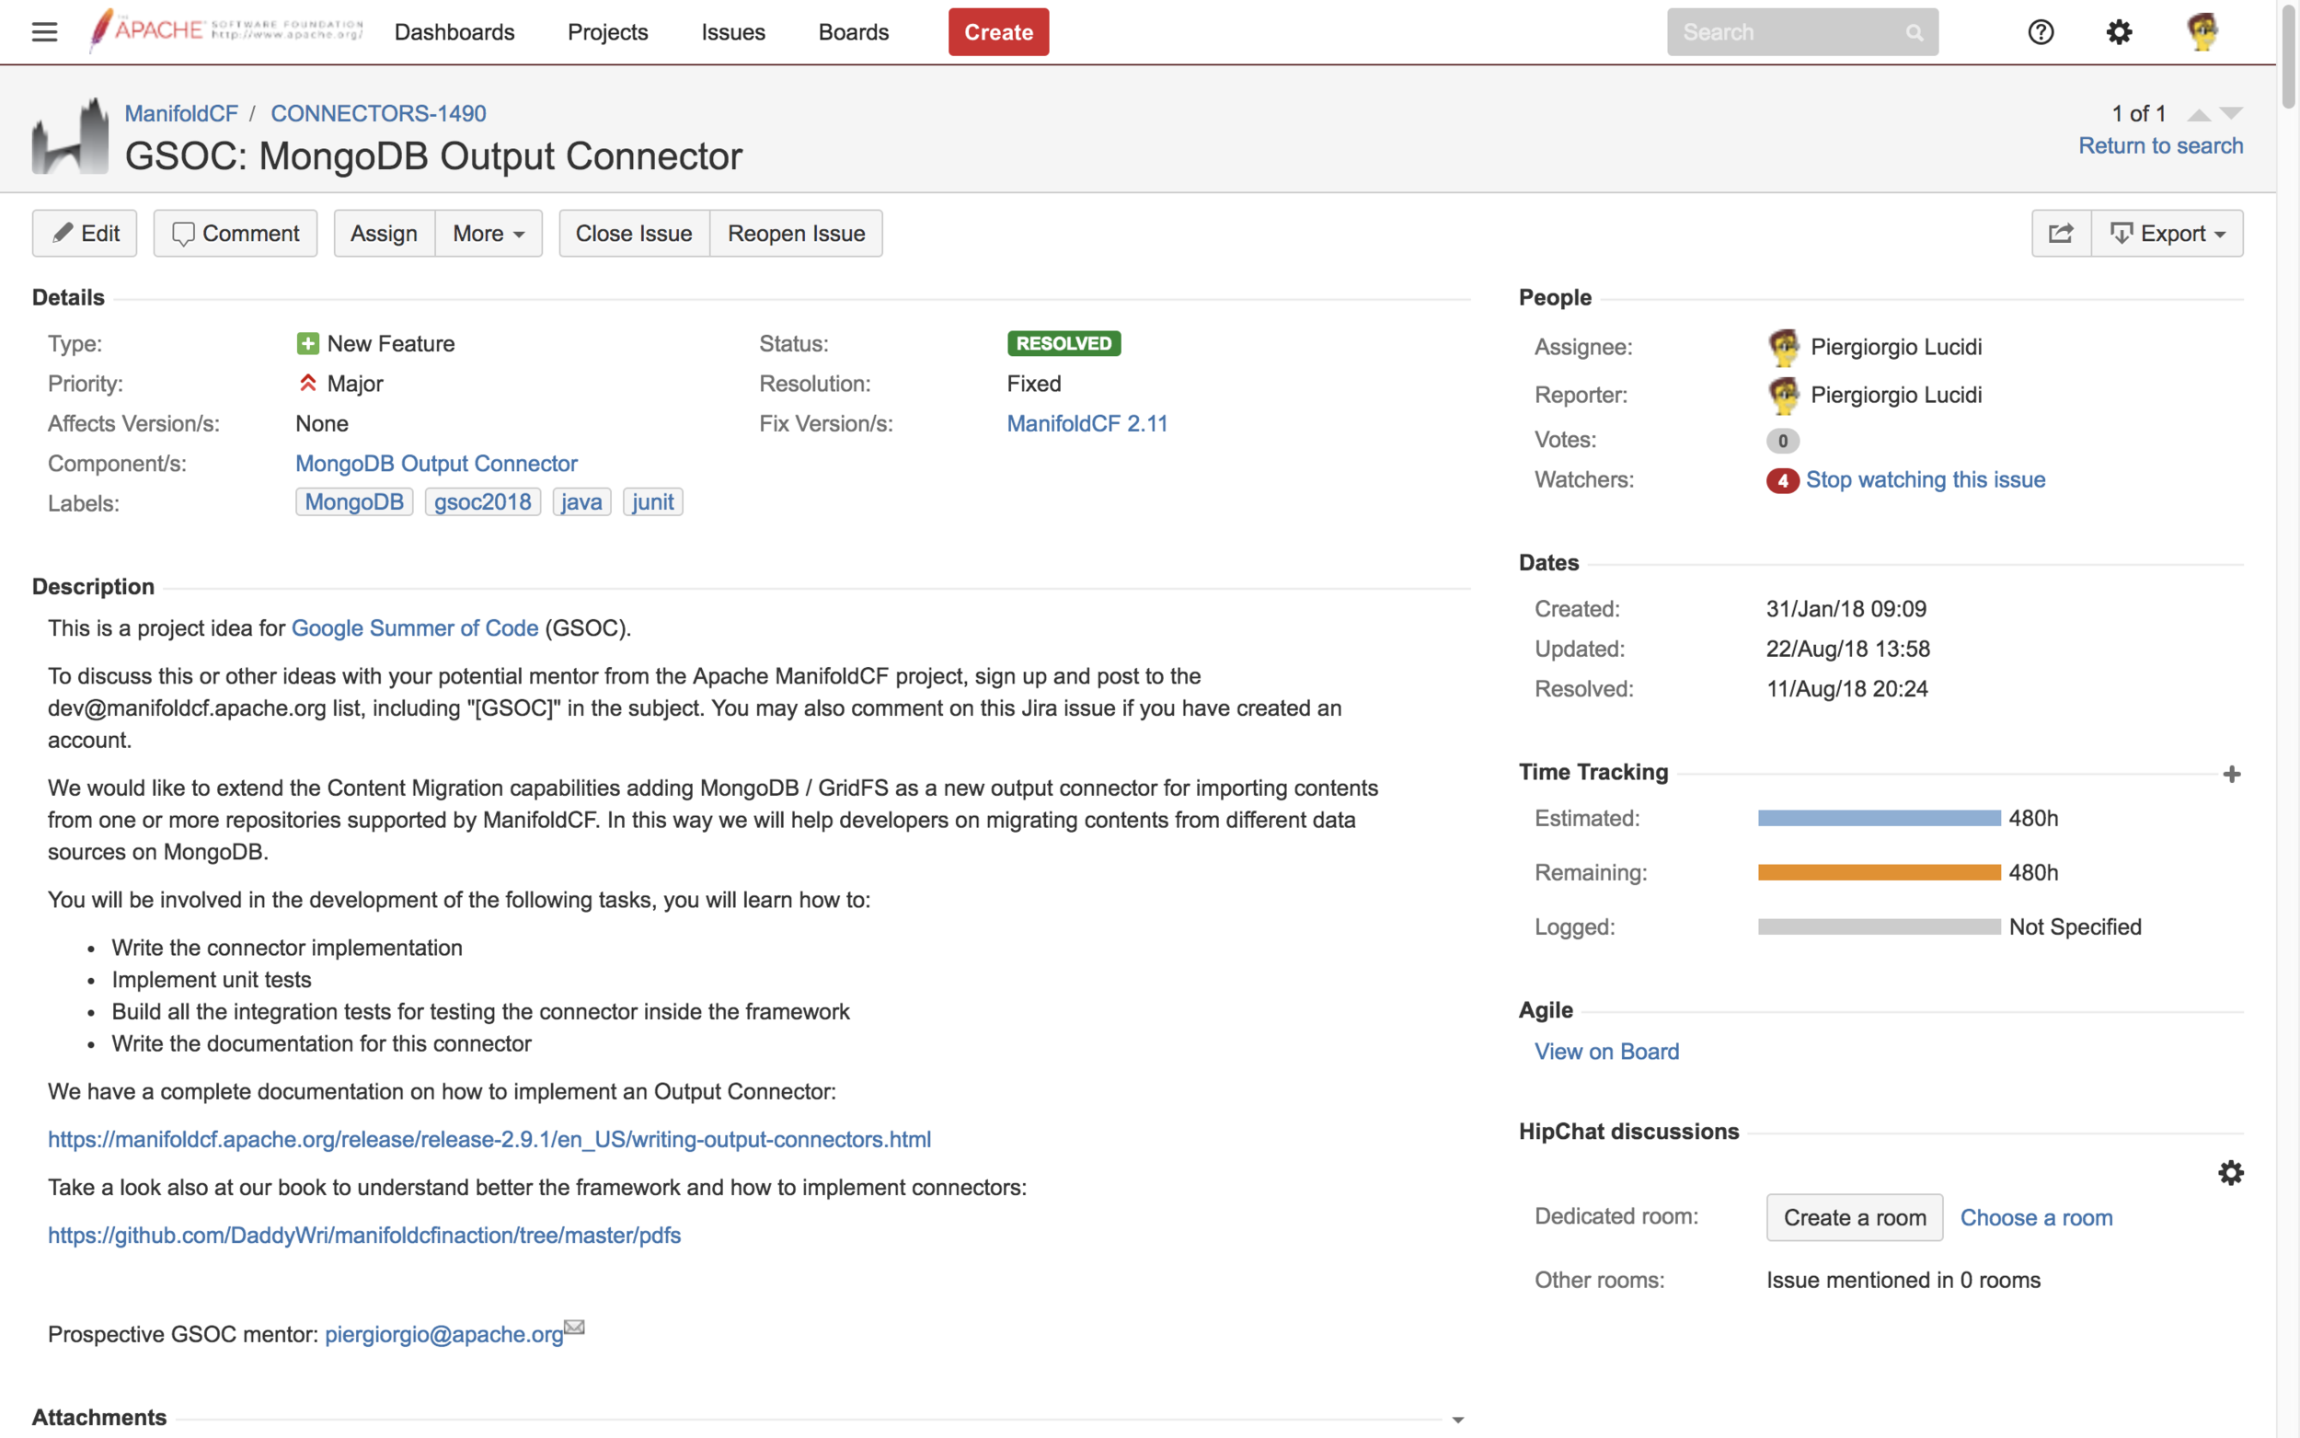
Task: Go to next issue arrow
Action: click(x=2231, y=114)
